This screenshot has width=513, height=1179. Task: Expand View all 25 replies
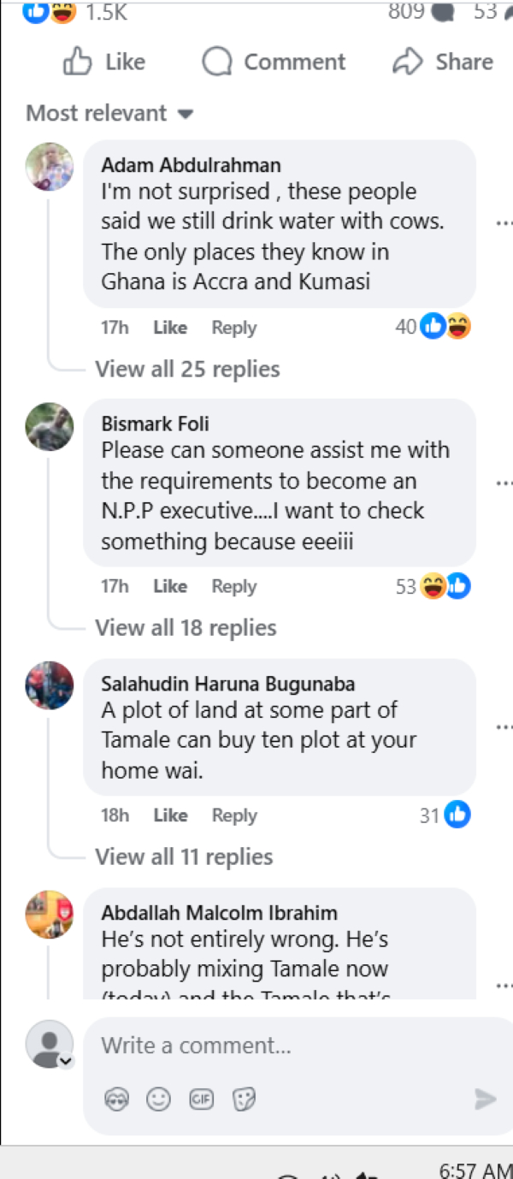187,370
